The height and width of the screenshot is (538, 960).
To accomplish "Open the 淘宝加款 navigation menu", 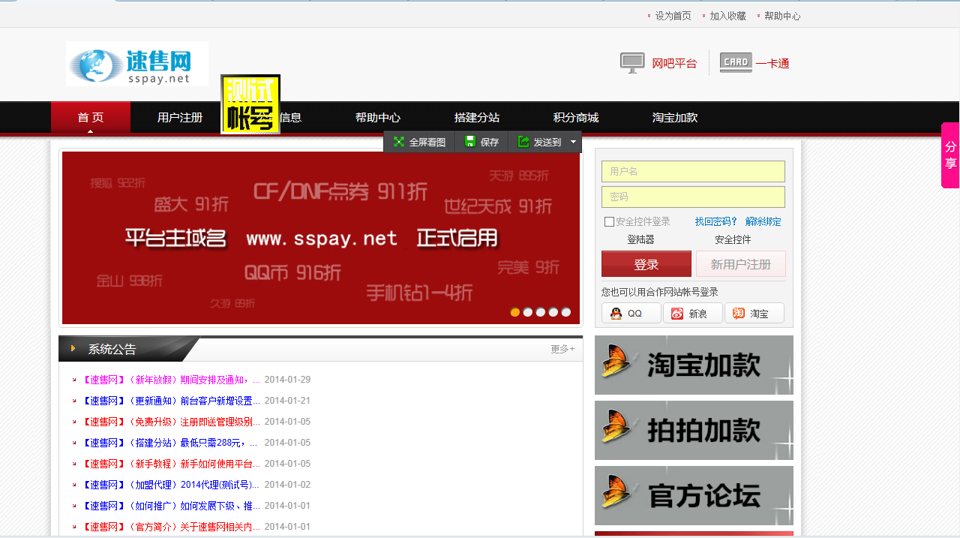I will coord(674,117).
